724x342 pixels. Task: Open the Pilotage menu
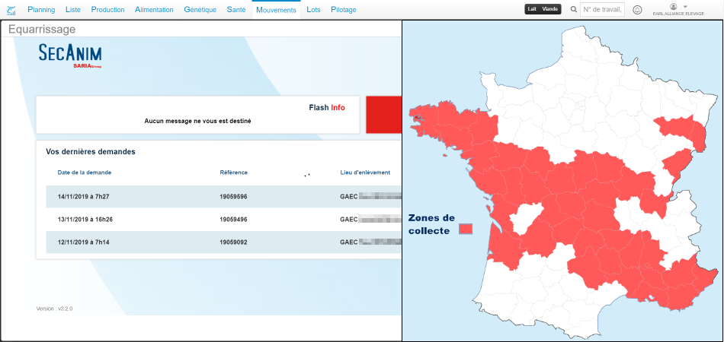[344, 10]
